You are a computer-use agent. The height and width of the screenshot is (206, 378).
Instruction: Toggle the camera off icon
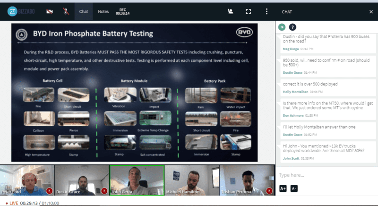(50, 11)
